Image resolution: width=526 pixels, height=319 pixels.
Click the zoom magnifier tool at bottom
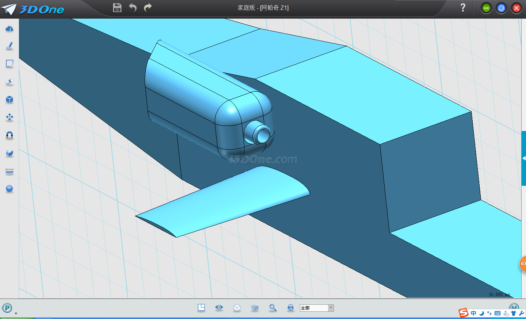[273, 308]
